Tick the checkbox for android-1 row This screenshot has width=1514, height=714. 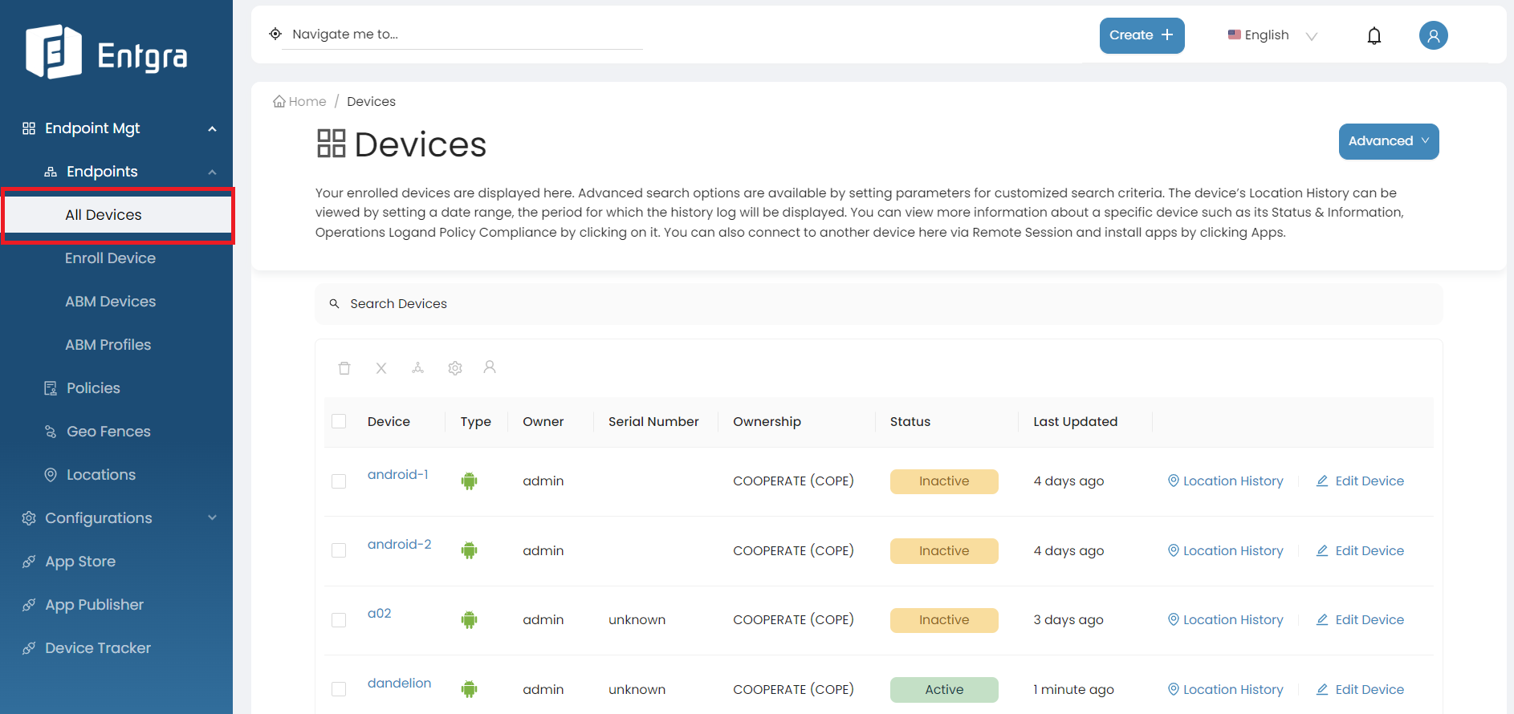(339, 481)
